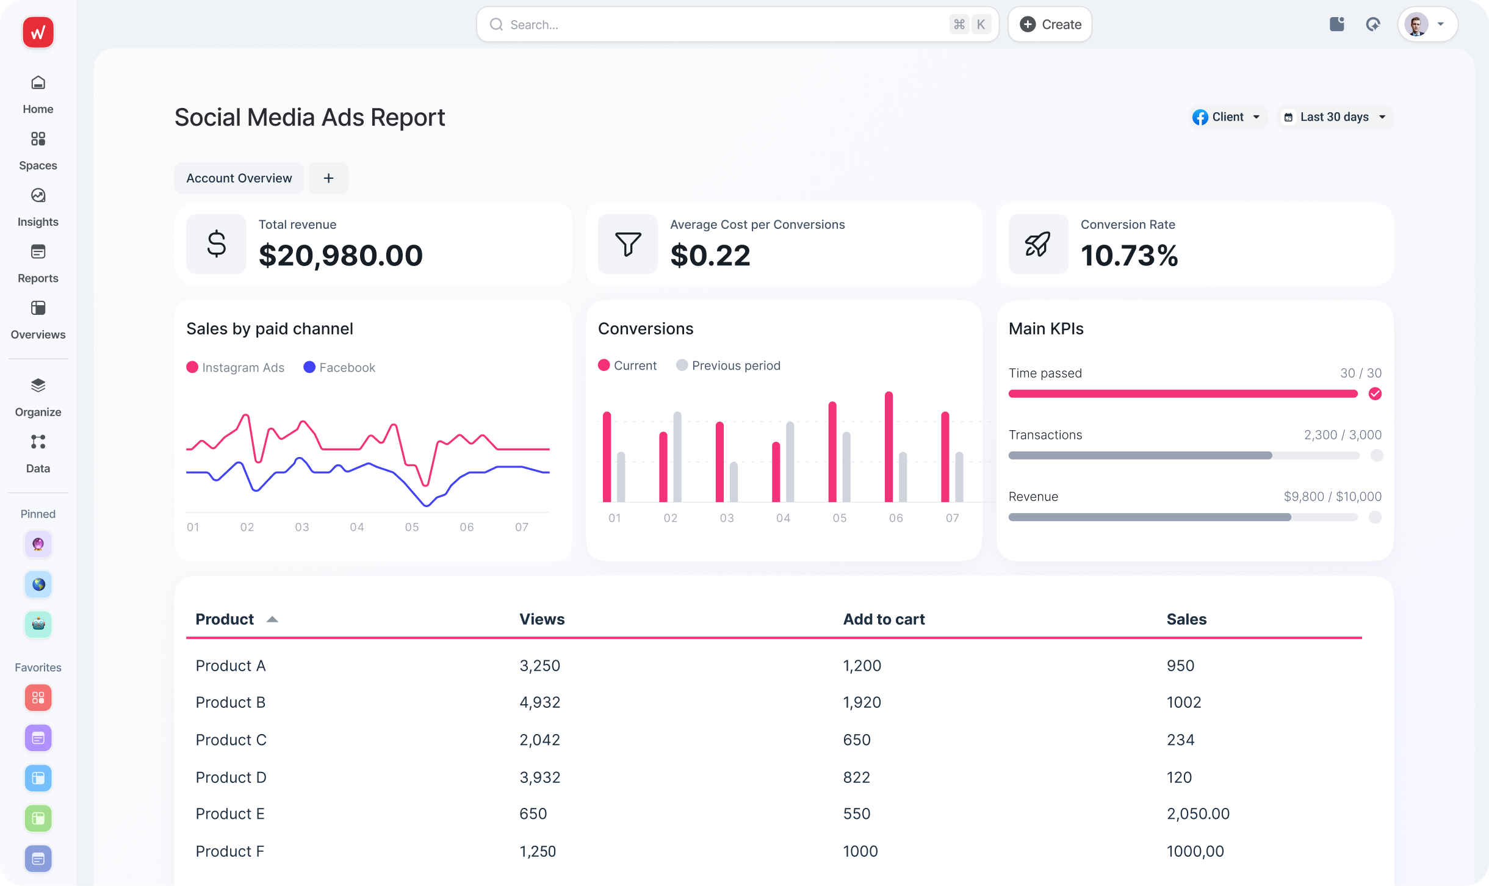The image size is (1489, 886).
Task: Select the Data icon in sidebar
Action: coord(37,452)
